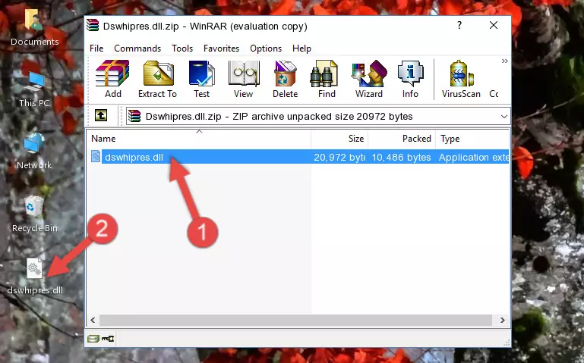Sort by the Packed column header
The height and width of the screenshot is (363, 584).
(x=402, y=139)
